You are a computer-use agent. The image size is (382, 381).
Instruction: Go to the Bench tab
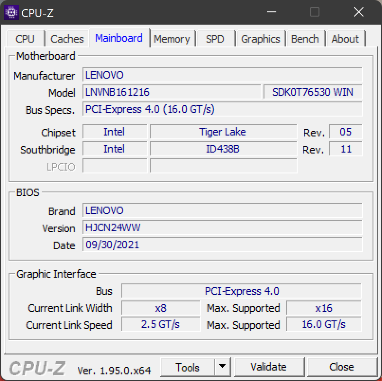pyautogui.click(x=305, y=39)
